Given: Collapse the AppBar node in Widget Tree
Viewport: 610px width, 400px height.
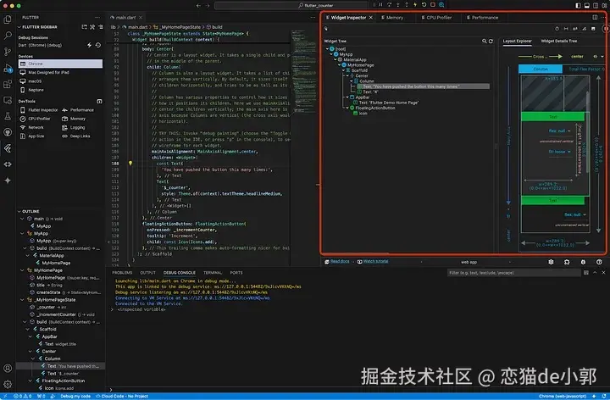Looking at the screenshot, I should click(347, 97).
